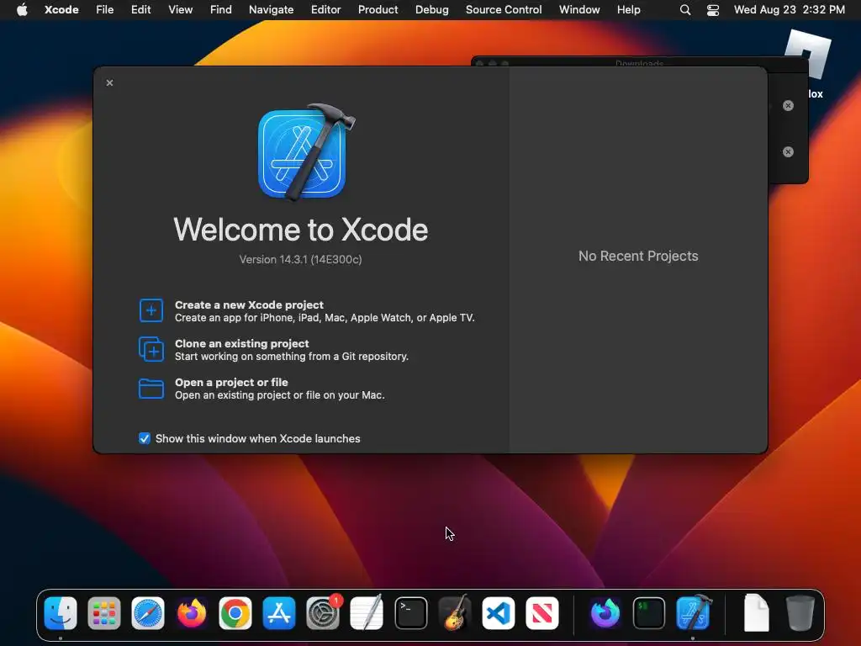The width and height of the screenshot is (861, 646).
Task: Open the Editor menu
Action: 325,9
